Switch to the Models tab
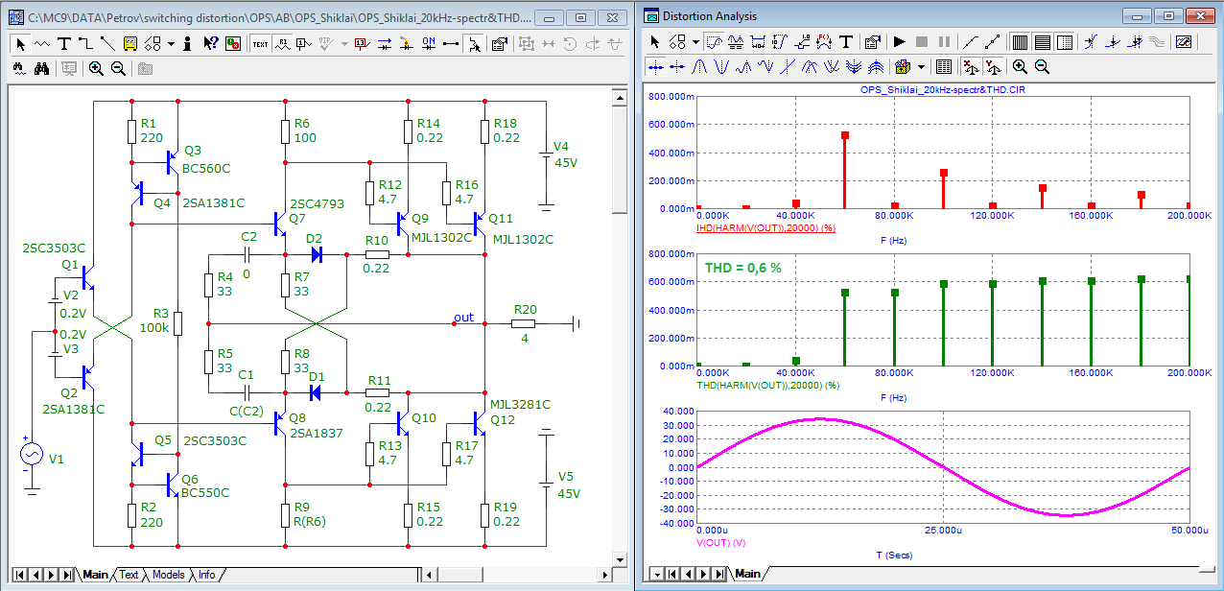The width and height of the screenshot is (1224, 591). pos(168,575)
